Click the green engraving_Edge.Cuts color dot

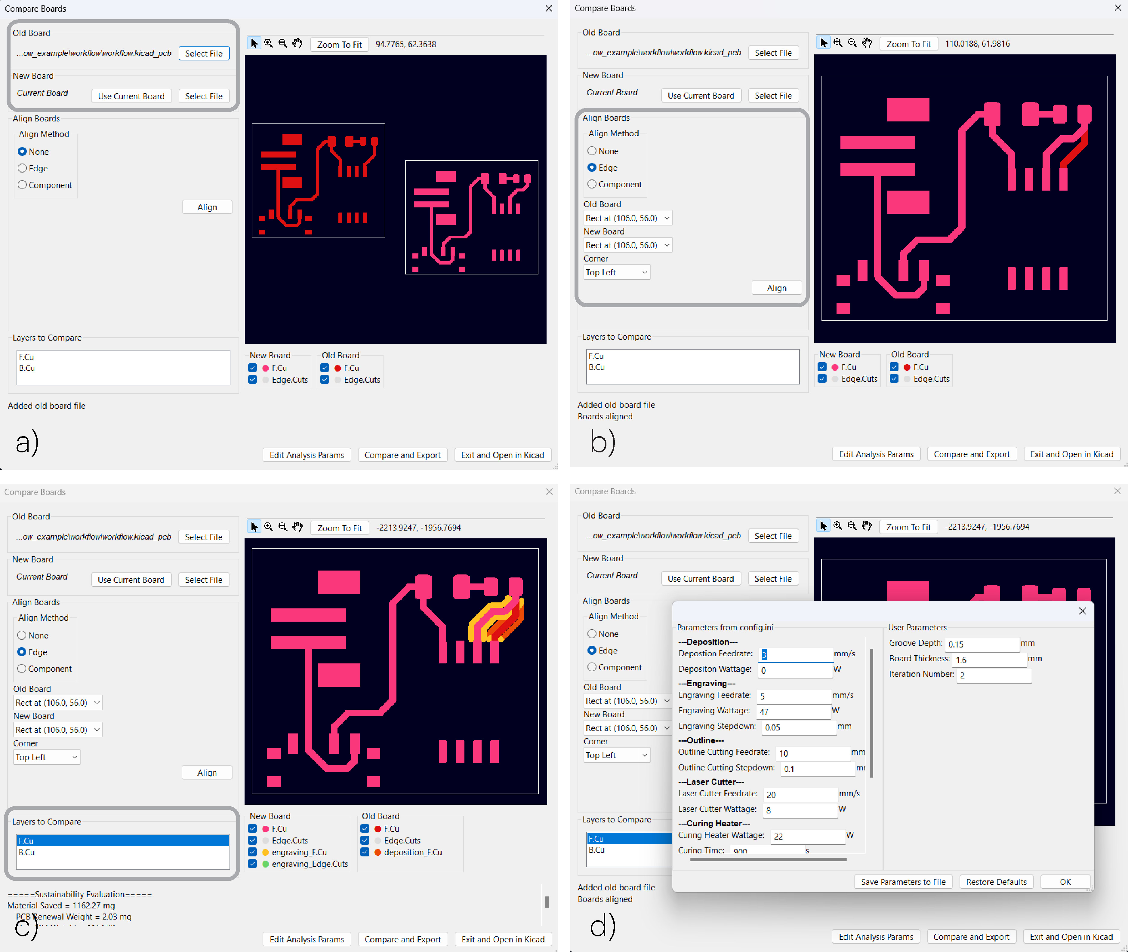coord(266,864)
